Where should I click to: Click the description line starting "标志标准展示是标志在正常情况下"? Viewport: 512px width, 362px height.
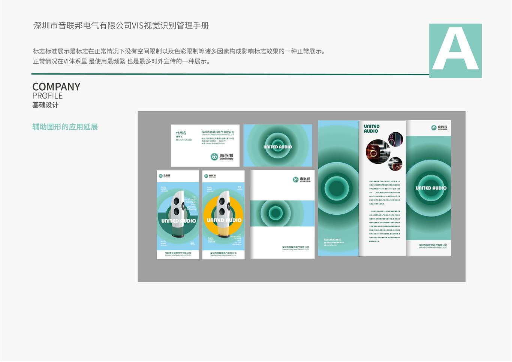click(x=179, y=51)
